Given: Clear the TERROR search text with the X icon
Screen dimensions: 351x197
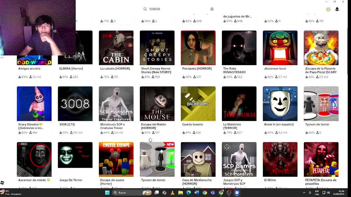Looking at the screenshot, I should [212, 9].
